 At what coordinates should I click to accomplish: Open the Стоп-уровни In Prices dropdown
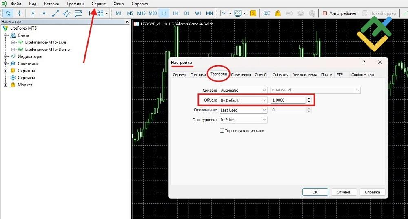pyautogui.click(x=243, y=120)
